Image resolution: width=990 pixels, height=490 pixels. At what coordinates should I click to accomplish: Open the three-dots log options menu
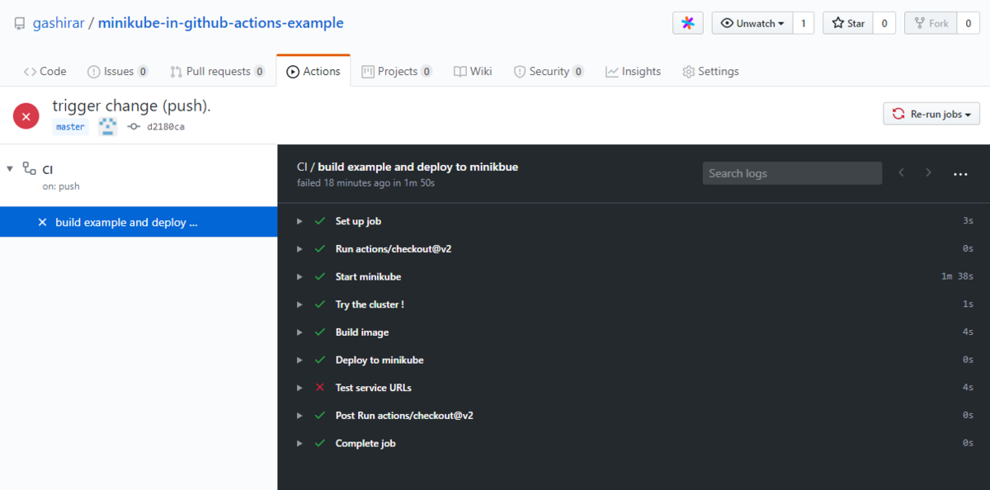click(960, 174)
